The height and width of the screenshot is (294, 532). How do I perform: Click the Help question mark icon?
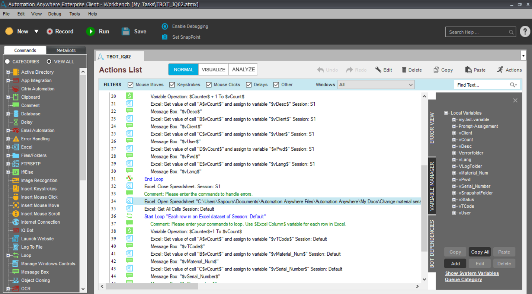pyautogui.click(x=525, y=32)
